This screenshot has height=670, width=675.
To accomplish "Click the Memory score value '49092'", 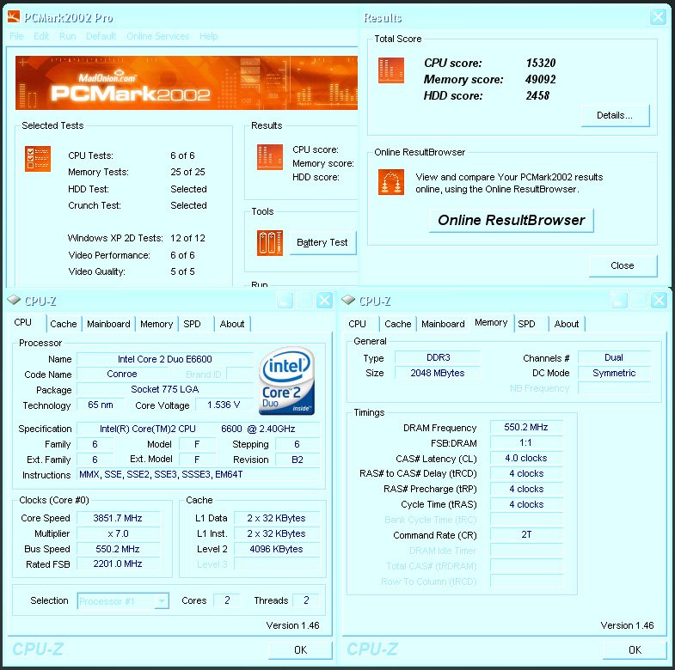I will pos(541,80).
